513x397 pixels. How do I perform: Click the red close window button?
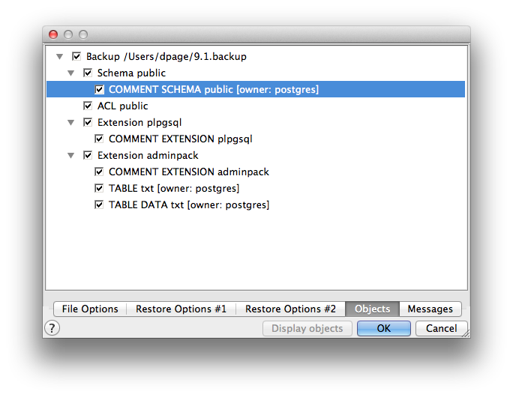pyautogui.click(x=53, y=34)
